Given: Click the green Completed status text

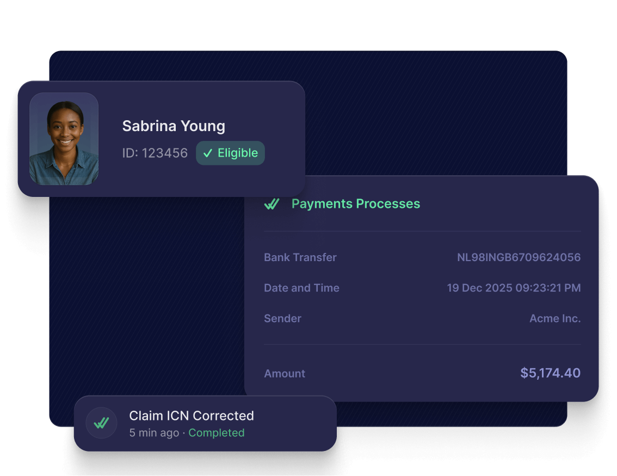Looking at the screenshot, I should [217, 432].
